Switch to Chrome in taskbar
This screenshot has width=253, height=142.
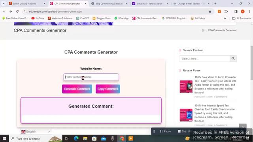click(x=122, y=138)
